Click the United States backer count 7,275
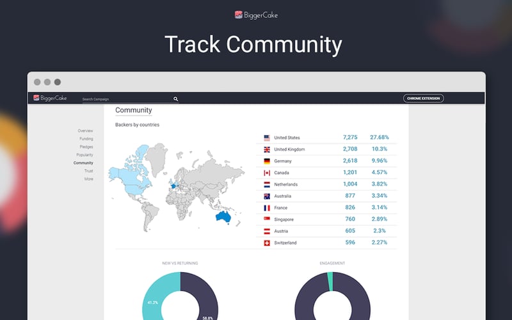Image resolution: width=512 pixels, height=320 pixels. (350, 138)
